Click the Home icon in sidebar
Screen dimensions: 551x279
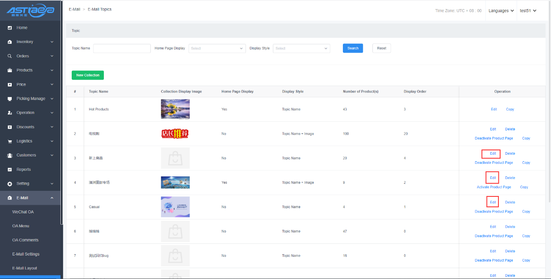[x=10, y=28]
